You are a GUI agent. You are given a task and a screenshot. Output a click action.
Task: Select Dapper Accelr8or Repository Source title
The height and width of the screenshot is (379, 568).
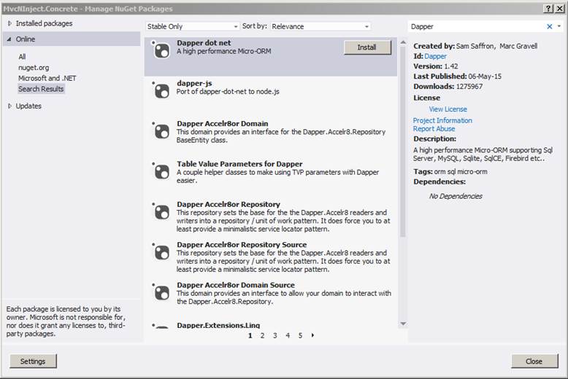[242, 245]
